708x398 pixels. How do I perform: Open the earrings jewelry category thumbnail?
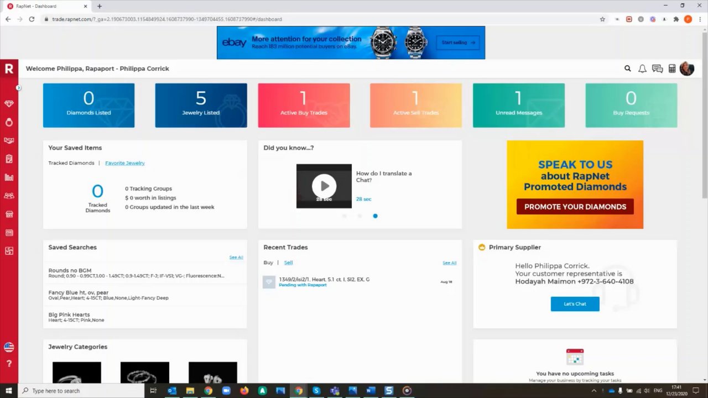[x=213, y=373]
